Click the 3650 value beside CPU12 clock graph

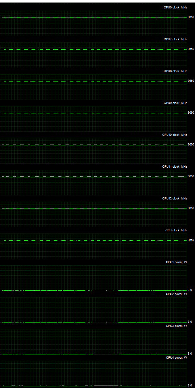[191, 208]
